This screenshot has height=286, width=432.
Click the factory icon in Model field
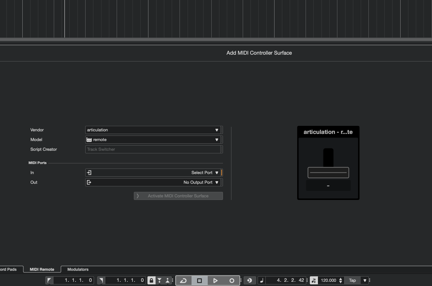[89, 139]
